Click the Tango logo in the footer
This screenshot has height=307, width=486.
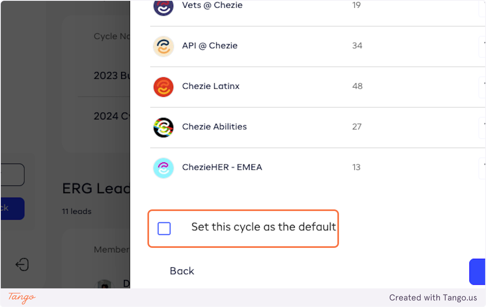click(x=22, y=298)
